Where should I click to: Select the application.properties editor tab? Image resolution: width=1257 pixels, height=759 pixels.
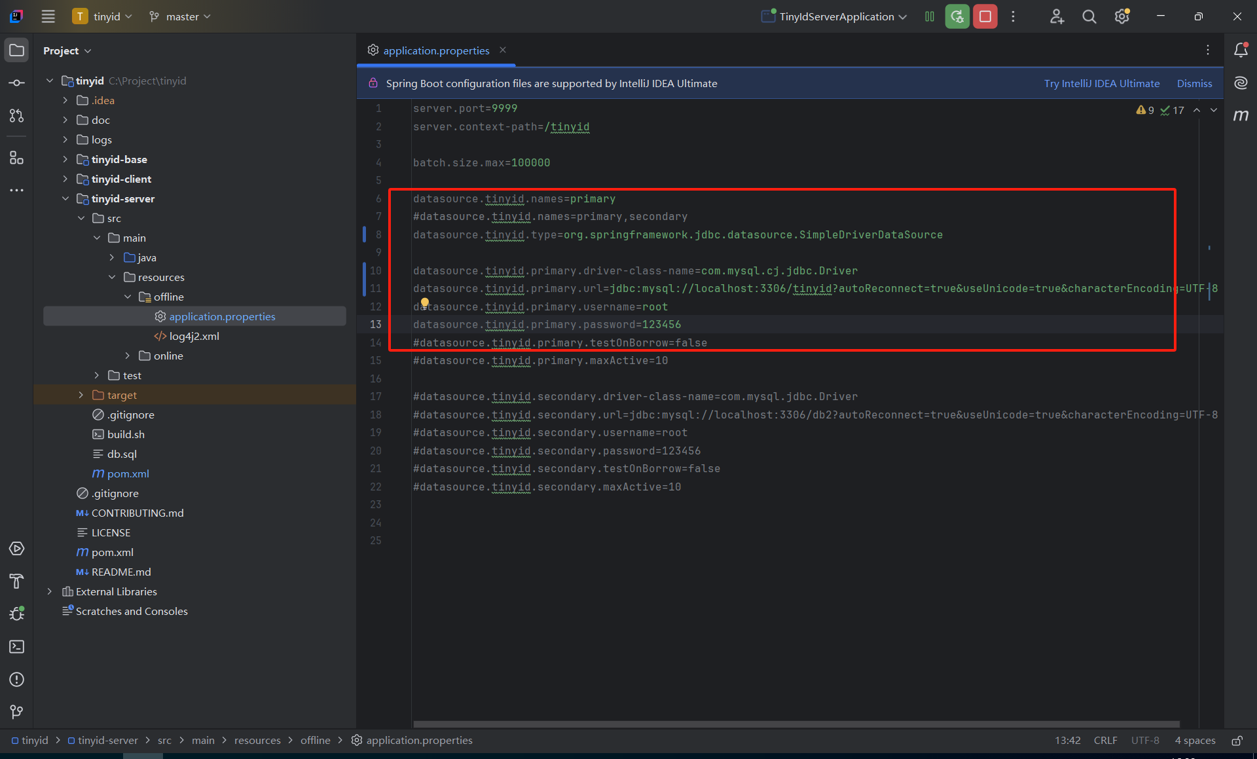(435, 50)
